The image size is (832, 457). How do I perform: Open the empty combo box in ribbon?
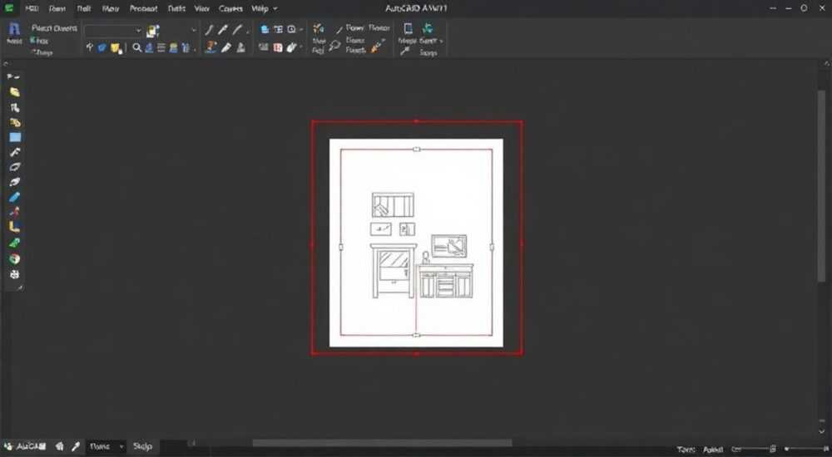(x=113, y=31)
